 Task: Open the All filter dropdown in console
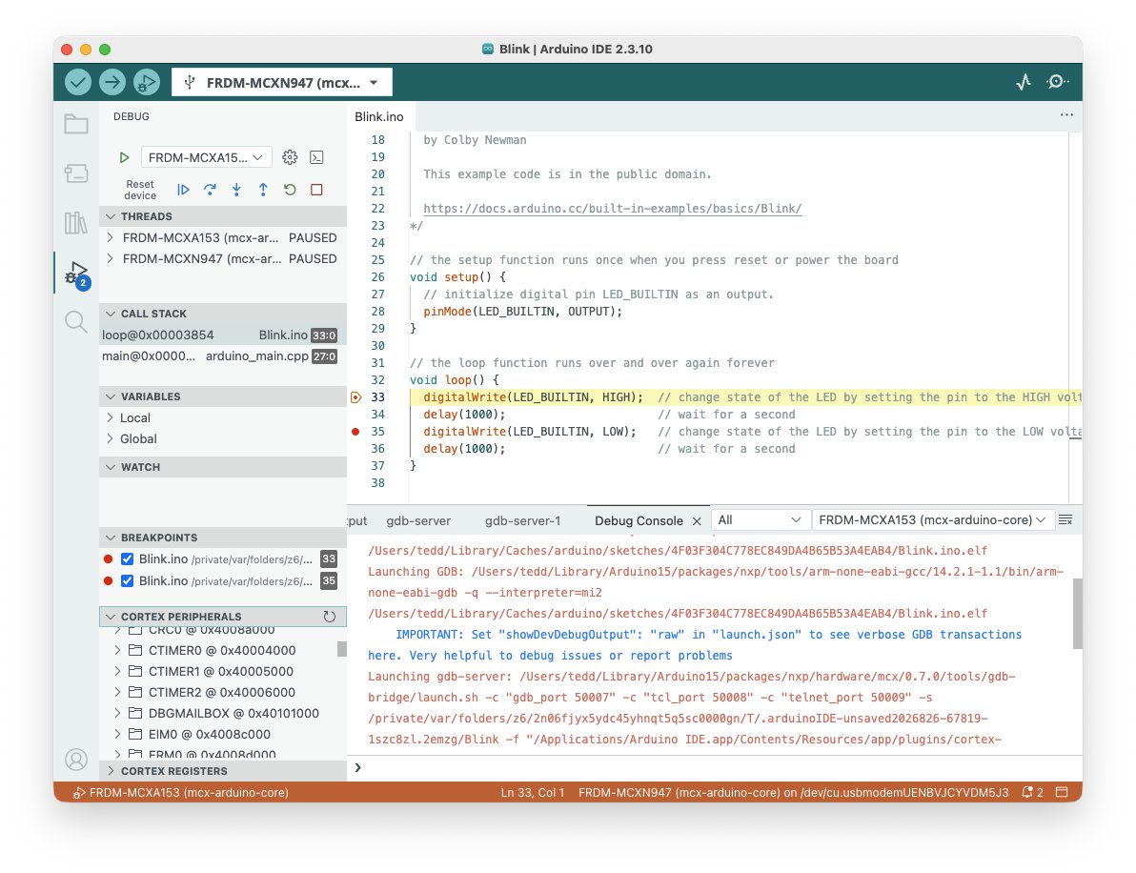click(760, 520)
